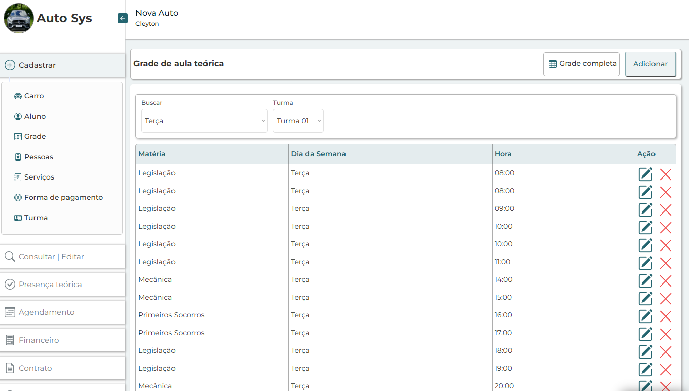Click edit icon for the 15:00 Mecânica row
This screenshot has width=689, height=391.
pyautogui.click(x=645, y=298)
